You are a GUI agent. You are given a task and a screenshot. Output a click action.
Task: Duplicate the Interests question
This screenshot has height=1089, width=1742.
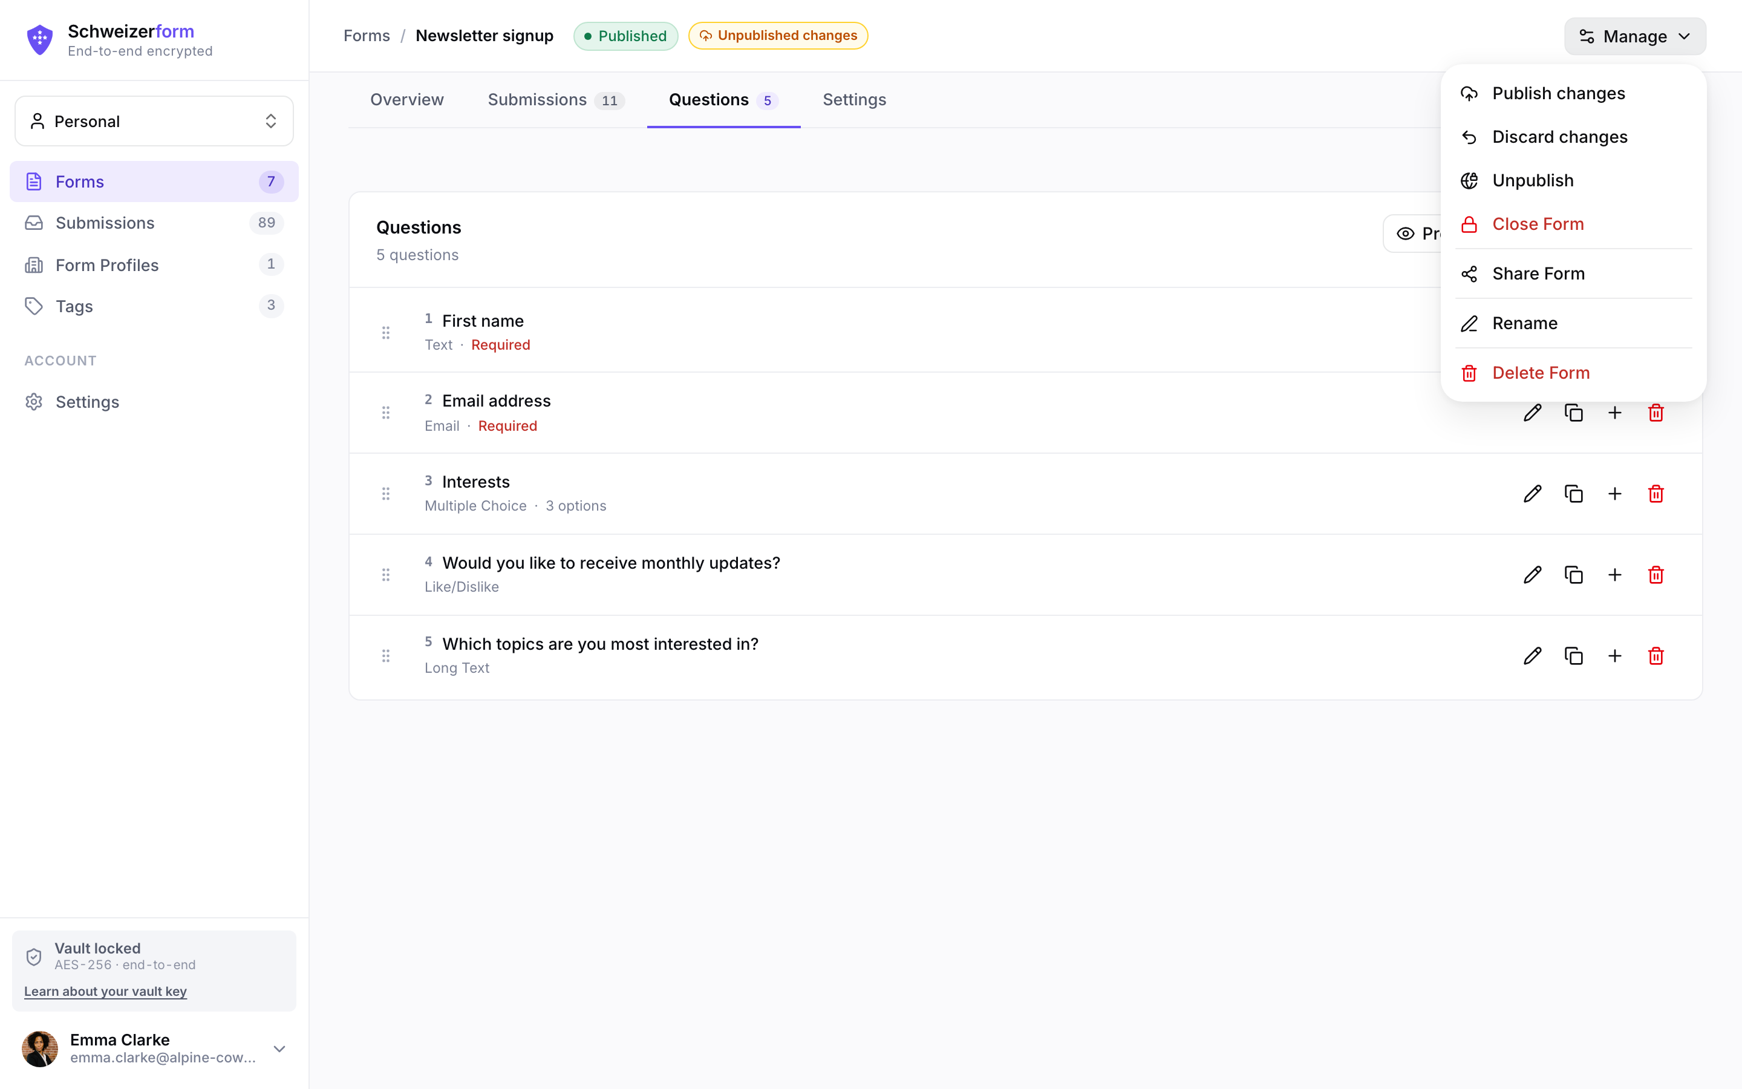click(x=1574, y=493)
